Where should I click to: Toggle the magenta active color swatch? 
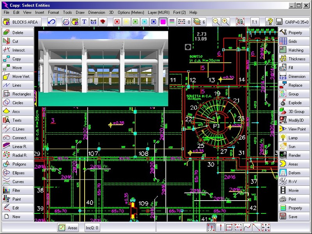pyautogui.click(x=163, y=22)
